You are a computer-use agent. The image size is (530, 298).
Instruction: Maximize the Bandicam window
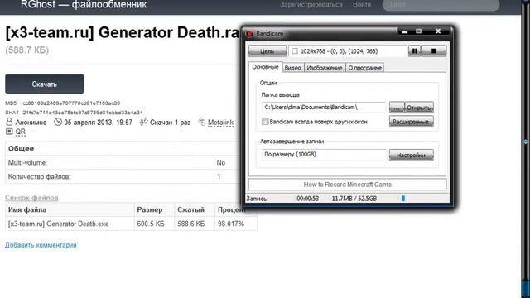point(418,31)
